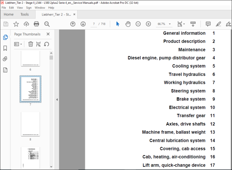
Task: Print the document
Action: coord(36,24)
